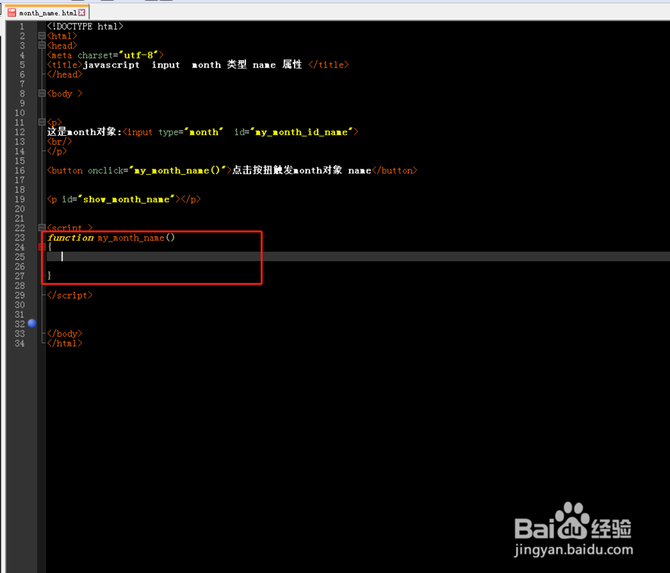Collapse the function brace fold on line 24
Image resolution: width=670 pixels, height=573 pixels.
(x=42, y=247)
